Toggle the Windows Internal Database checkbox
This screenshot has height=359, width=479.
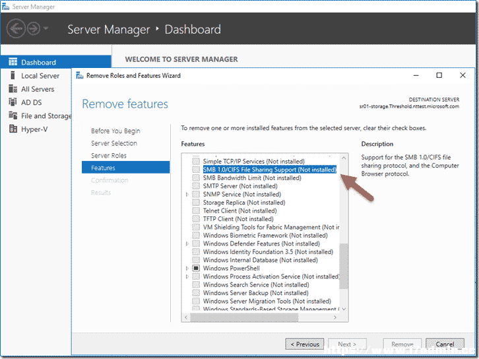click(196, 260)
